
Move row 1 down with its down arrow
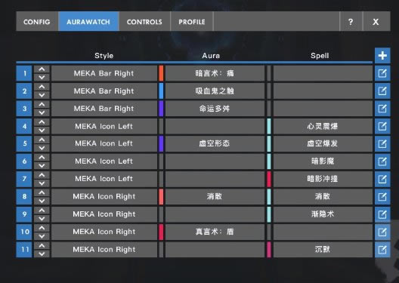coord(42,77)
